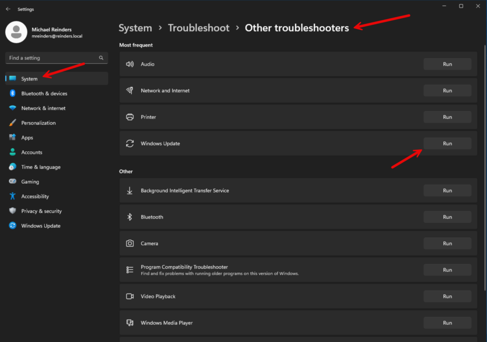Run the Audio troubleshooter
Image resolution: width=487 pixels, height=342 pixels.
click(x=447, y=64)
